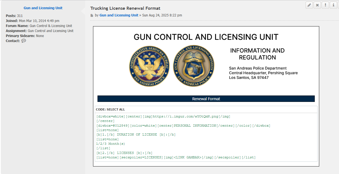
Task: Click the contact speech bubble icon
Action: (24, 41)
